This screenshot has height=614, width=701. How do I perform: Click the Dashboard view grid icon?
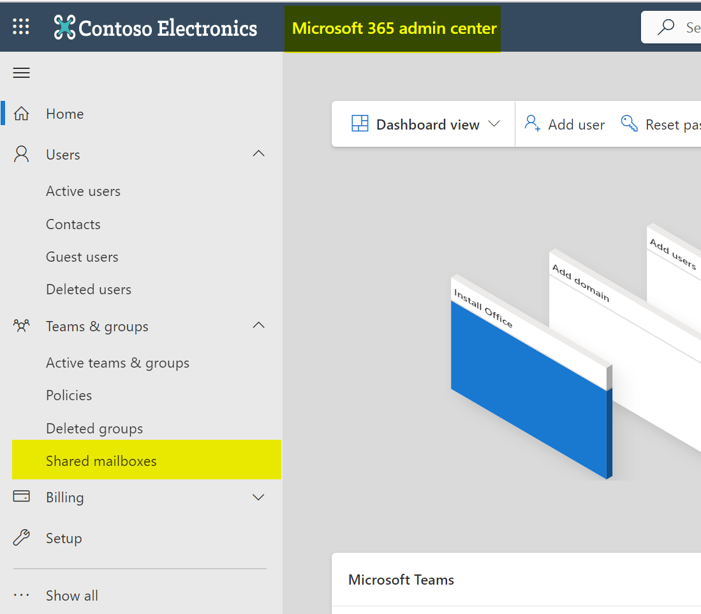[x=360, y=123]
